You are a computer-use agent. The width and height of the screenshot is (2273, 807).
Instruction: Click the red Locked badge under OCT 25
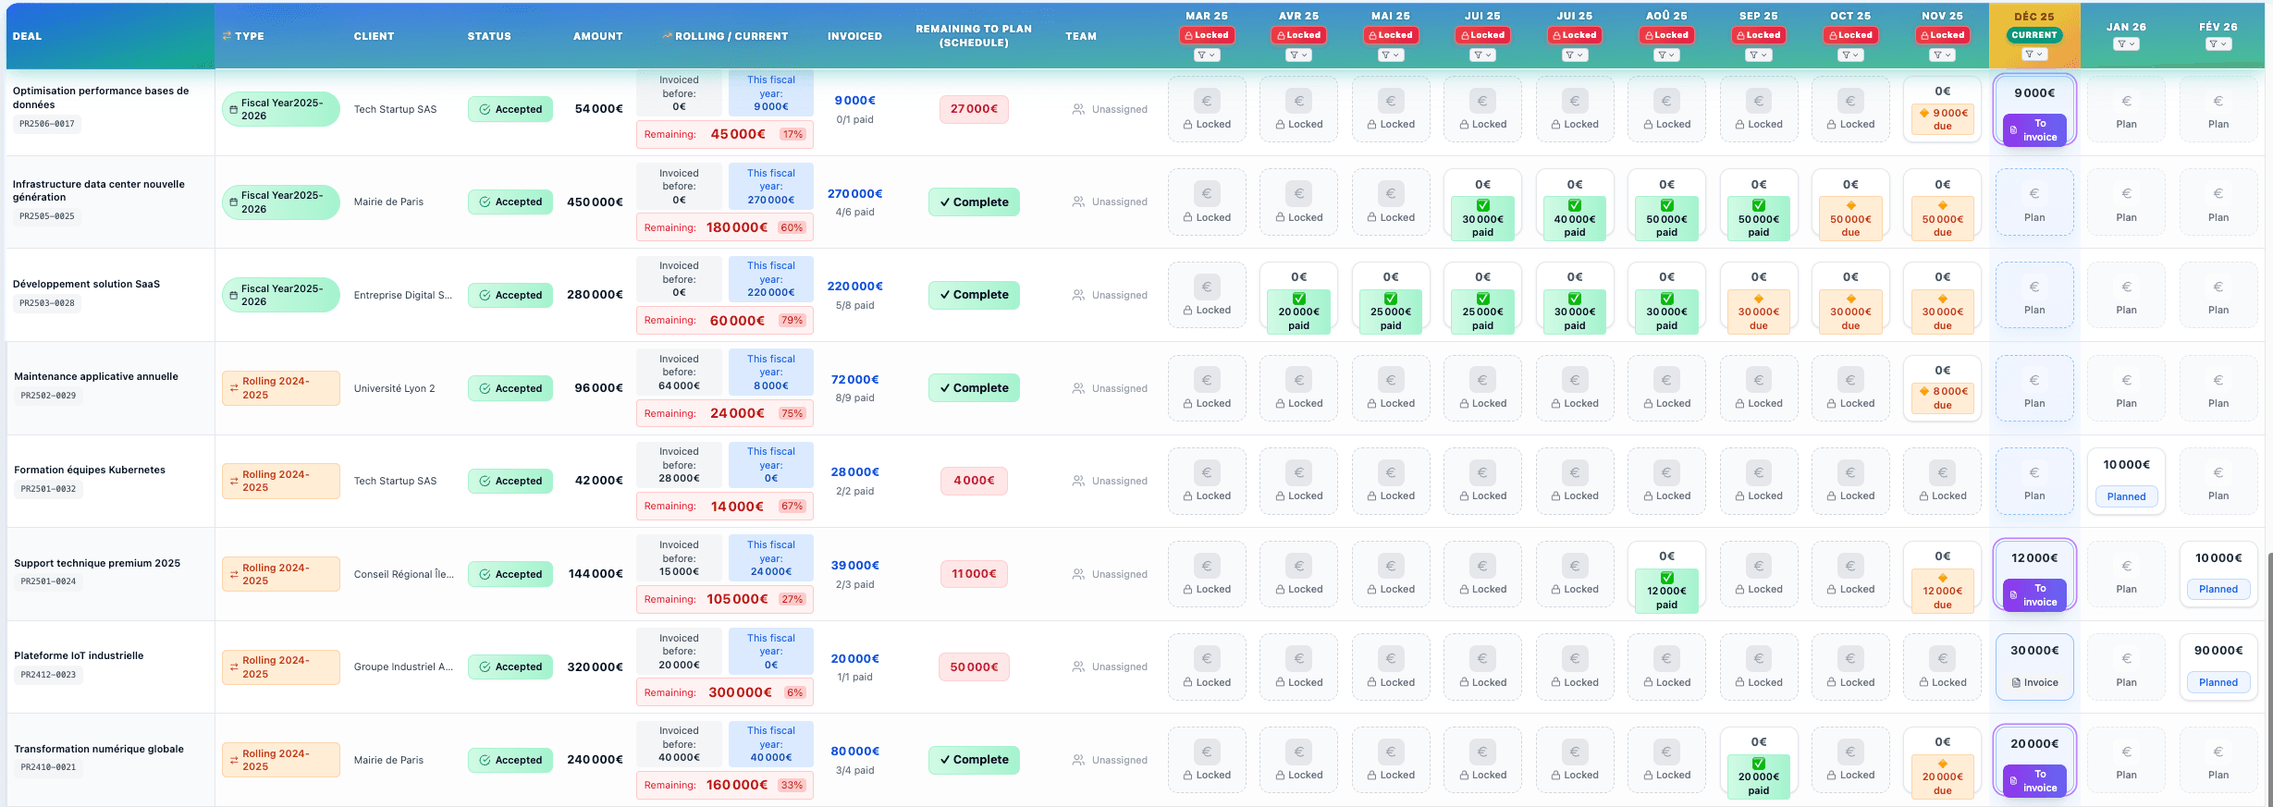1850,35
